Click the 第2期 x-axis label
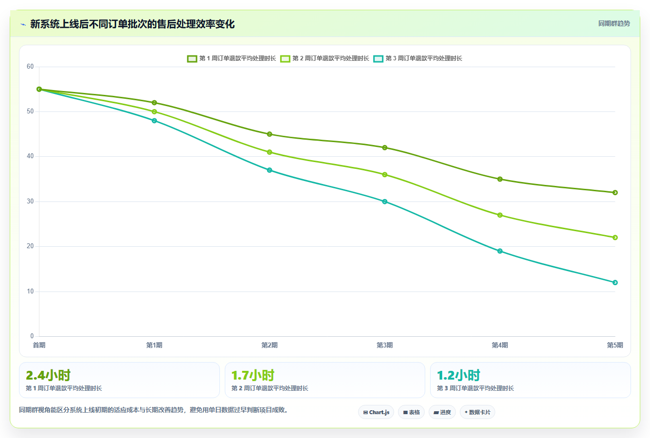This screenshot has height=438, width=650. pyautogui.click(x=270, y=345)
